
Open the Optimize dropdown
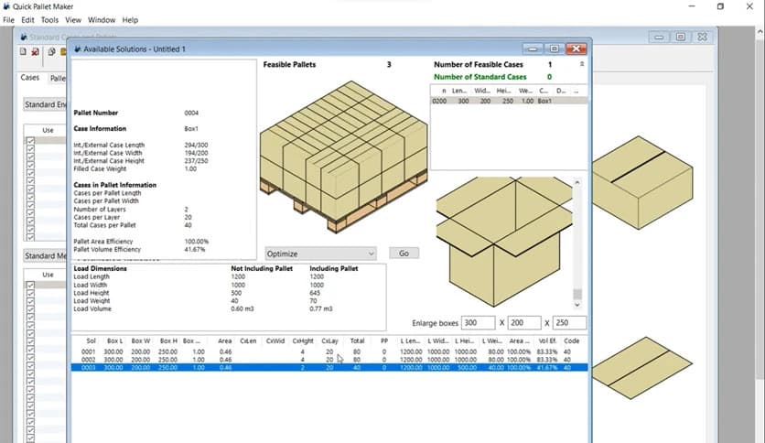pos(320,254)
